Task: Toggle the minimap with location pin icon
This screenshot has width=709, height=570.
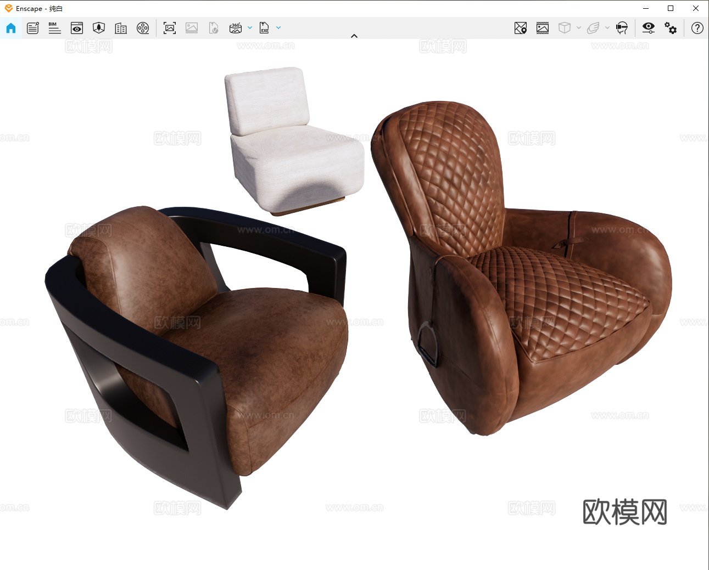Action: (521, 28)
